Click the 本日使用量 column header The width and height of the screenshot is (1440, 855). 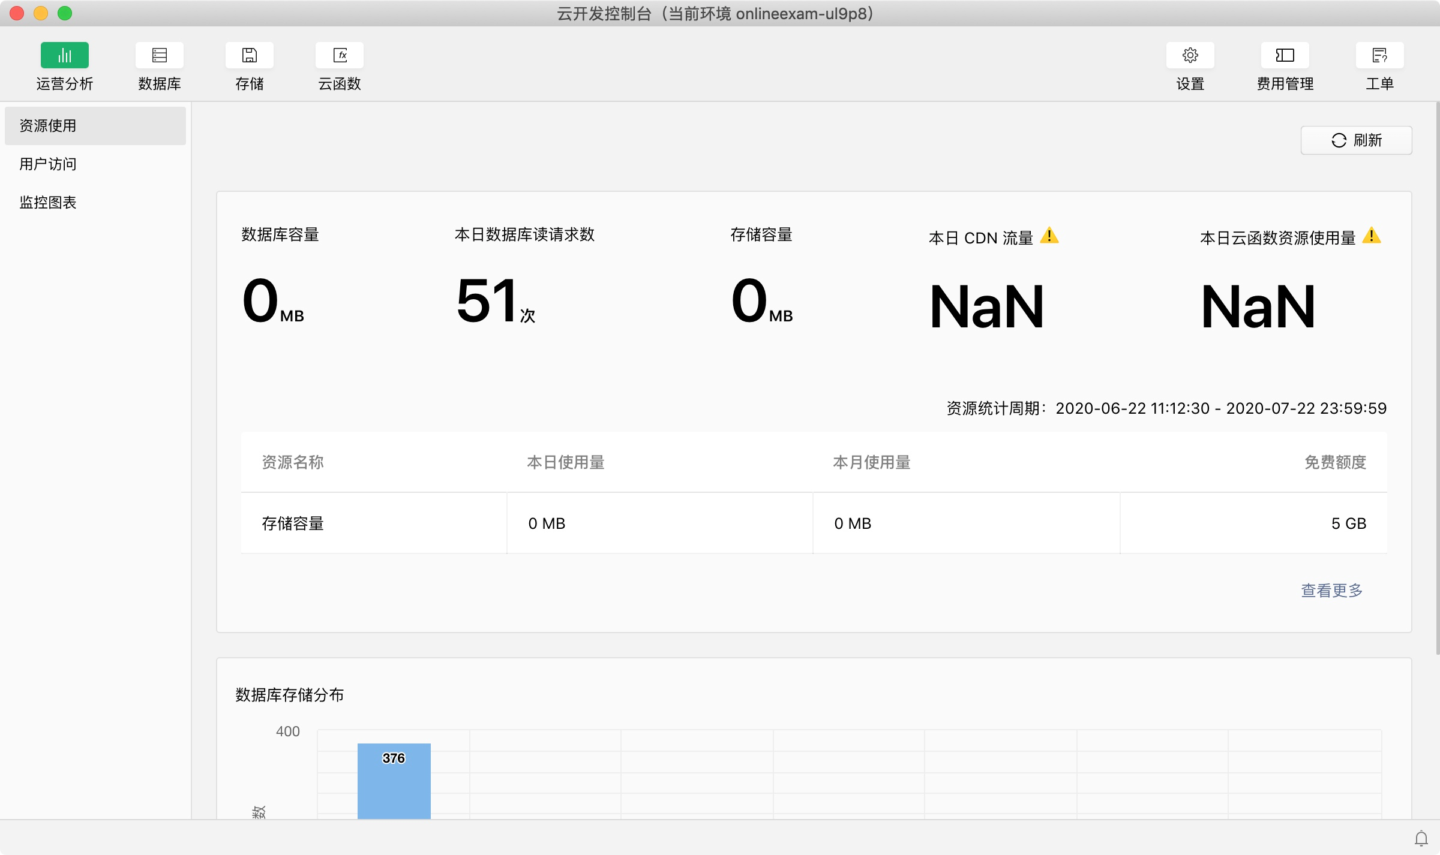pyautogui.click(x=565, y=462)
